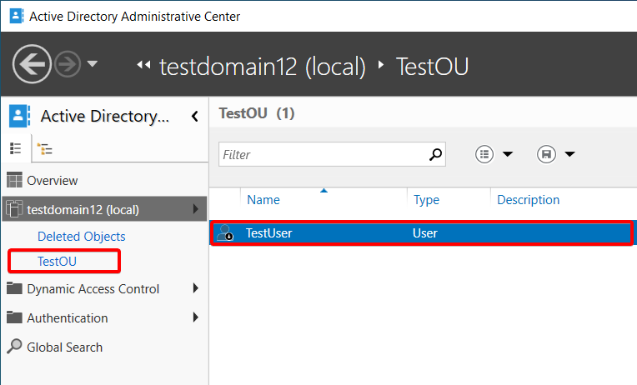Click the Overview grid icon
637x385 pixels.
pos(15,180)
